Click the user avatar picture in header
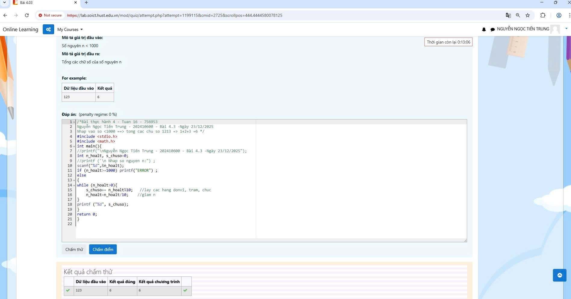571x299 pixels. click(x=555, y=29)
